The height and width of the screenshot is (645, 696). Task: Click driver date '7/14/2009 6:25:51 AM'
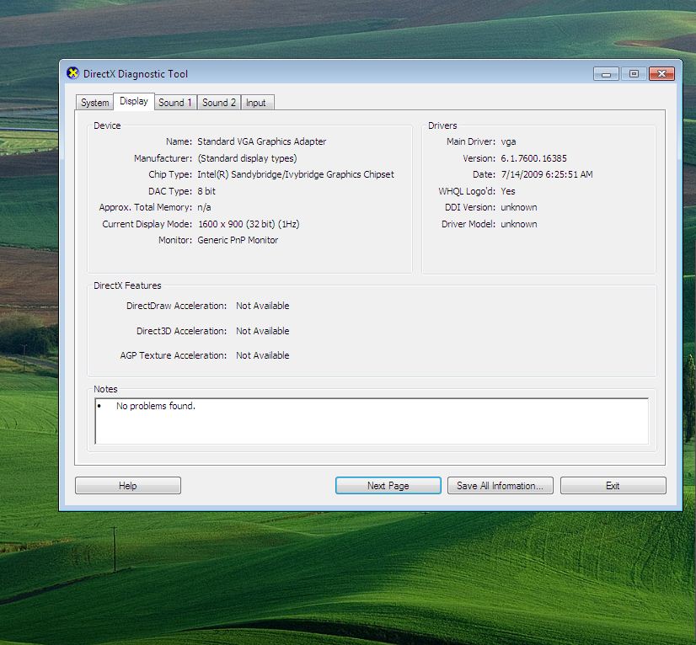click(547, 174)
